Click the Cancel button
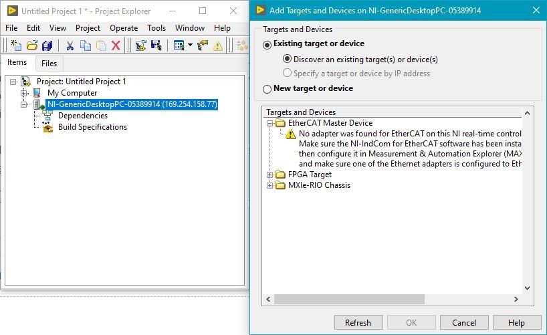Screen dimensions: 547x335 (x=464, y=323)
